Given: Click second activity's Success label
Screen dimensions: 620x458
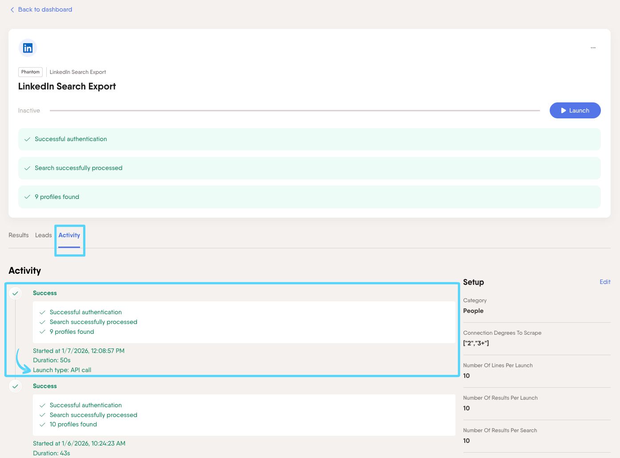Looking at the screenshot, I should [45, 386].
